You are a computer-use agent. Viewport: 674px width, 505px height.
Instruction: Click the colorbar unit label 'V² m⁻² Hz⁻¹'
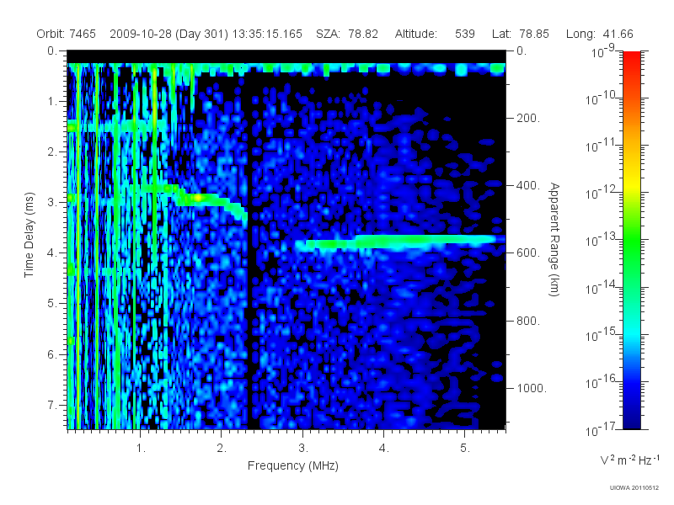629,460
